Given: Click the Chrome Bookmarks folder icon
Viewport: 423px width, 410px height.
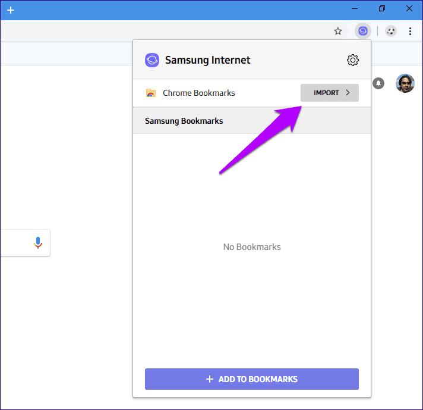Looking at the screenshot, I should [x=151, y=93].
